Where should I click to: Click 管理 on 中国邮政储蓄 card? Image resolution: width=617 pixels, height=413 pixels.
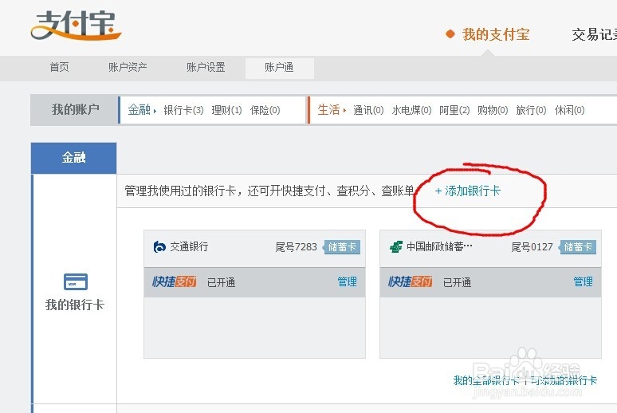coord(584,282)
